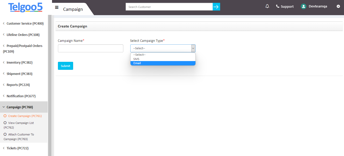Open the Tickets (PC722) menu item
This screenshot has height=156, width=344.
point(17,148)
